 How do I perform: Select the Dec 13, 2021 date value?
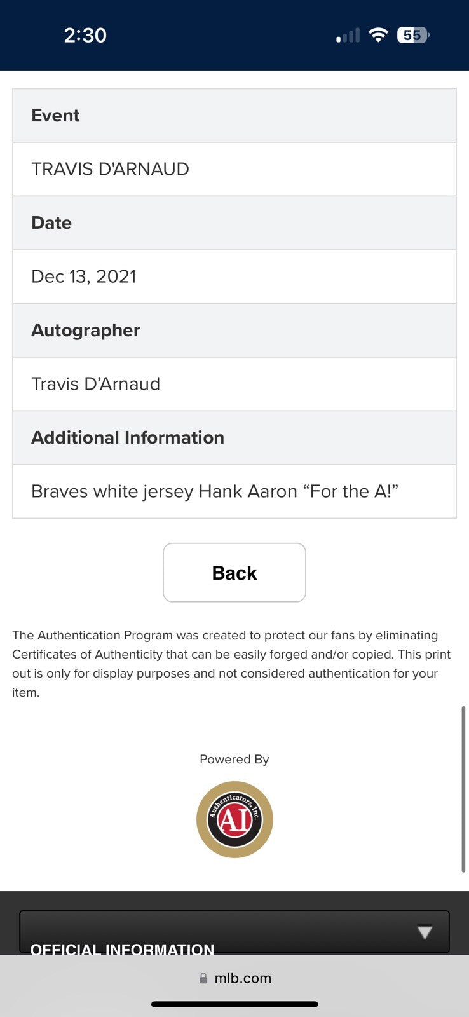point(84,276)
